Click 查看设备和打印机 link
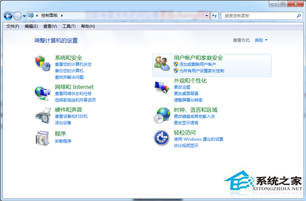Image resolution: width=306 pixels, height=201 pixels. (71, 116)
